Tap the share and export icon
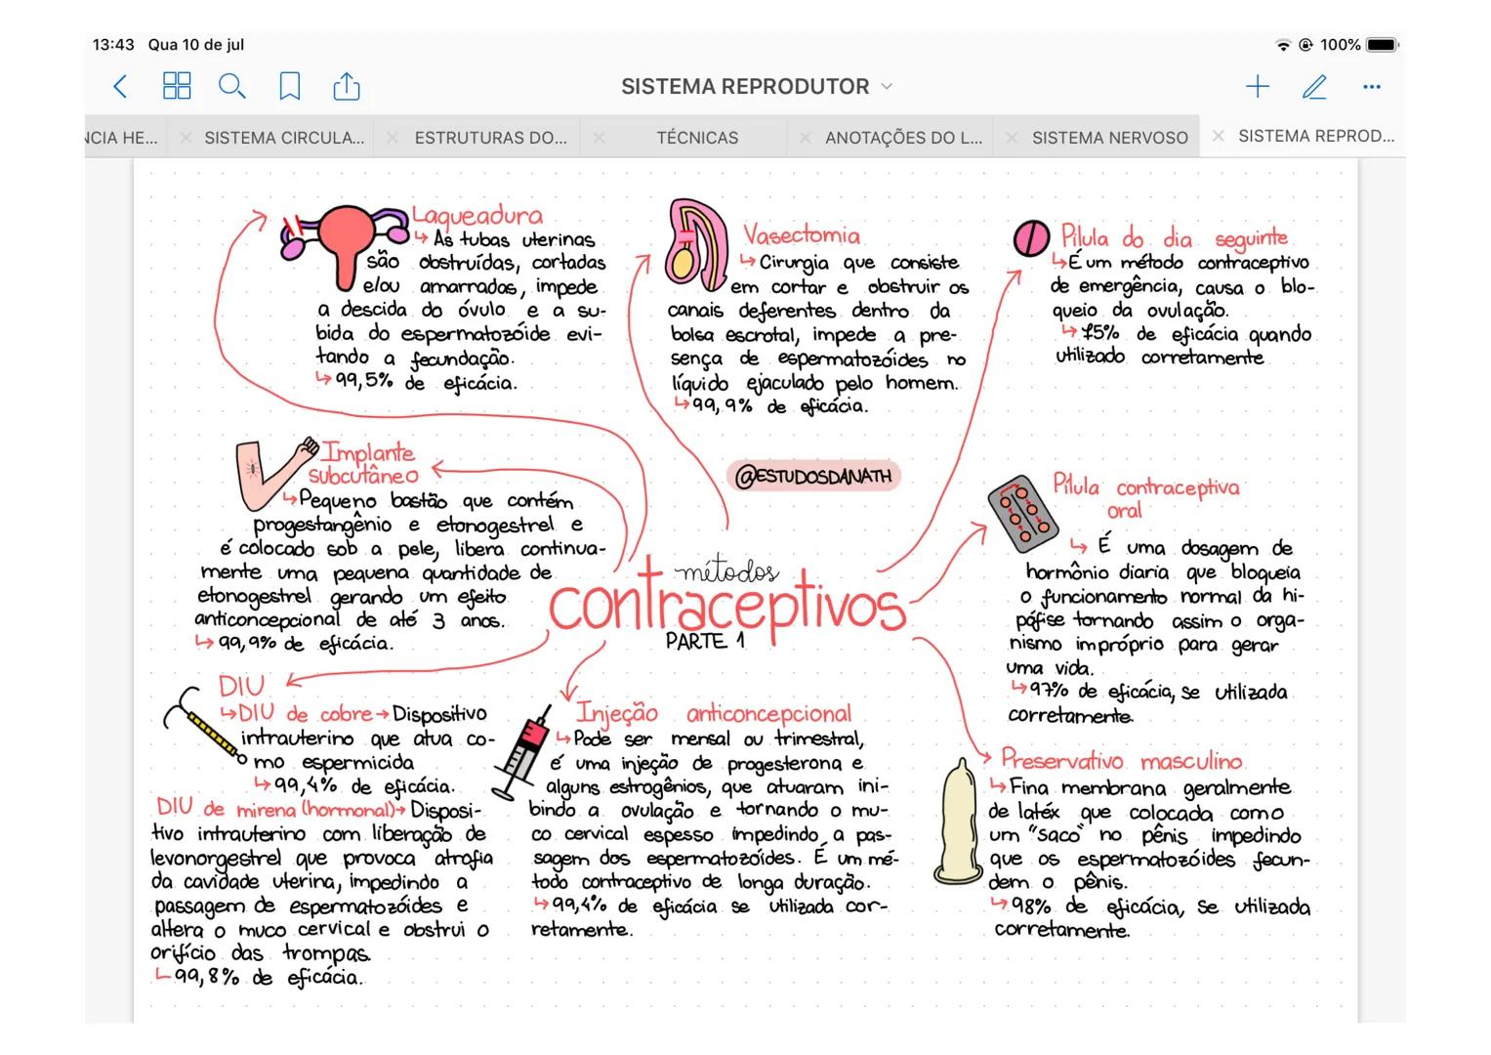The width and height of the screenshot is (1491, 1055). coord(347,87)
